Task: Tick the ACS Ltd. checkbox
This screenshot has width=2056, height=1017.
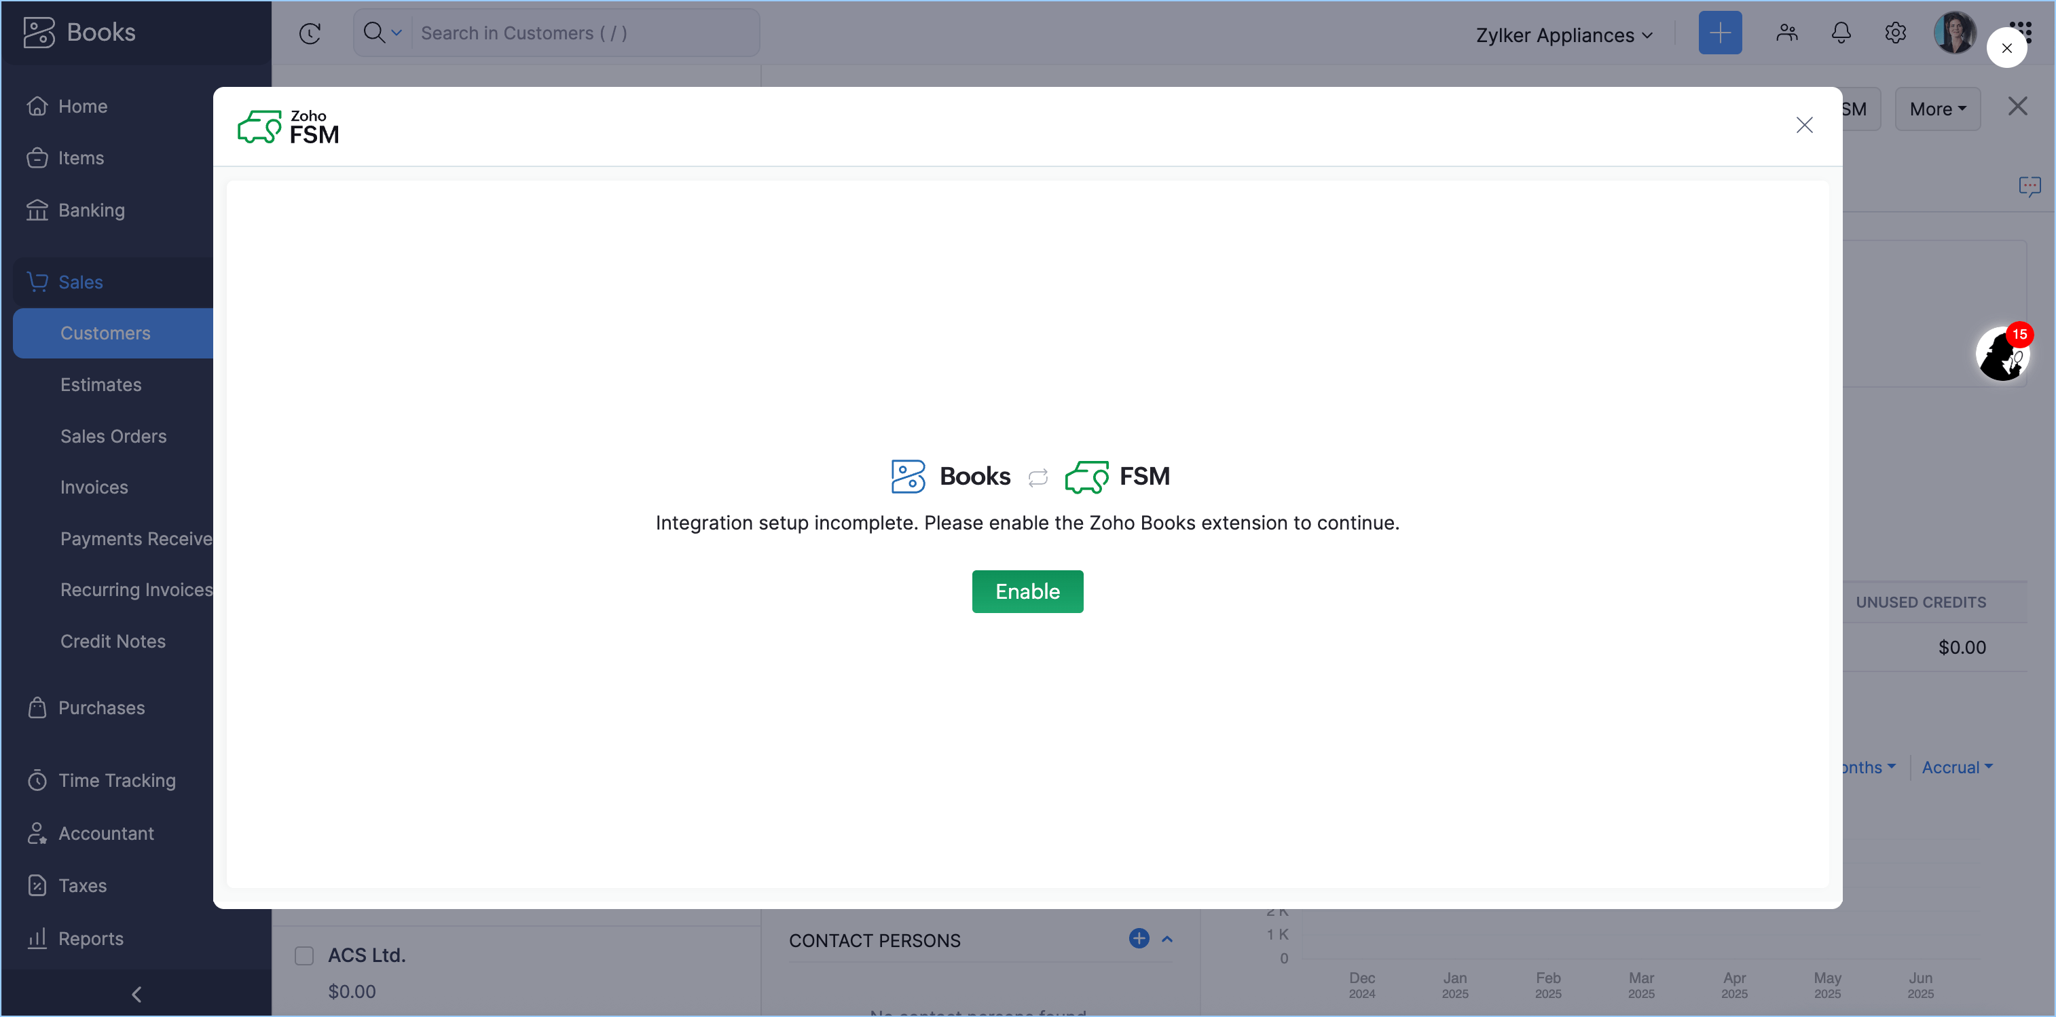Action: (304, 955)
